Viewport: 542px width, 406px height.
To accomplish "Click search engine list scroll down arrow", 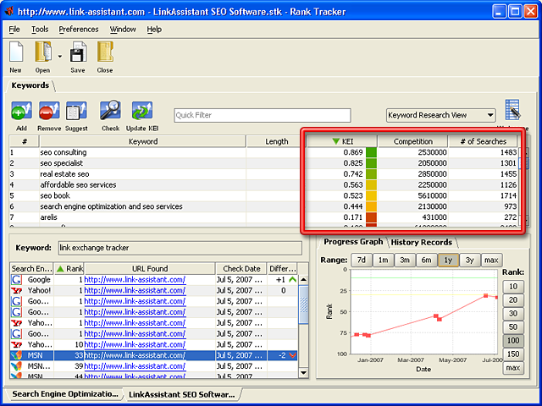I will click(303, 372).
